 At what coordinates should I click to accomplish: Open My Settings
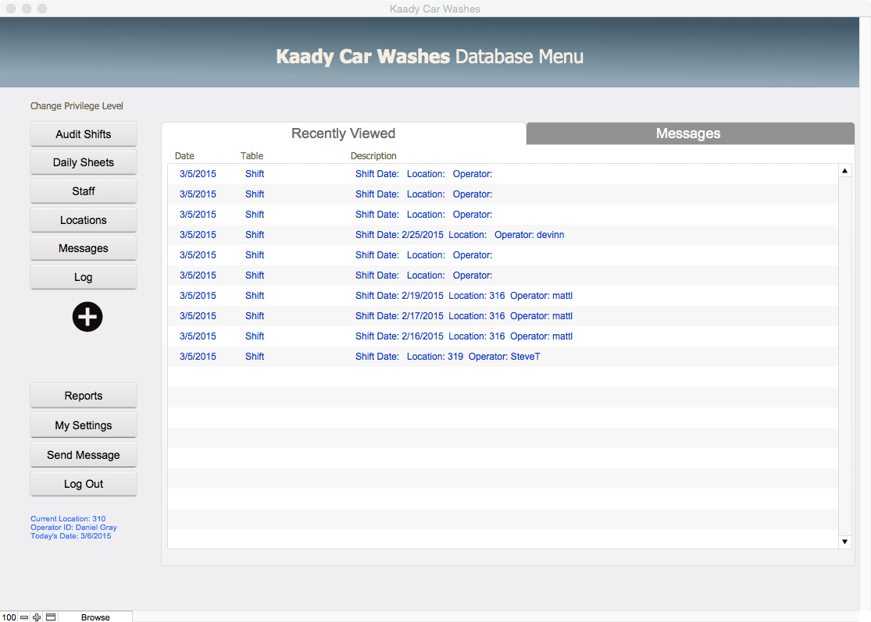coord(84,425)
